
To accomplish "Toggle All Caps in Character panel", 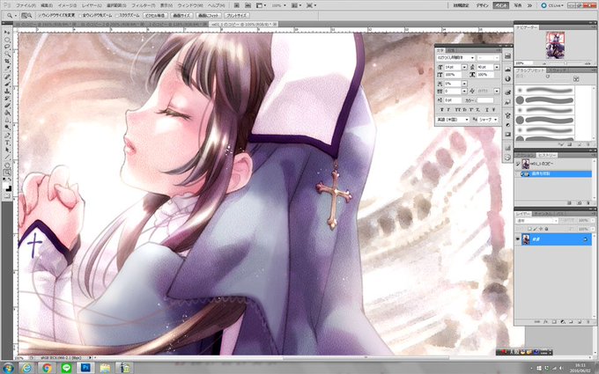I will [x=458, y=109].
